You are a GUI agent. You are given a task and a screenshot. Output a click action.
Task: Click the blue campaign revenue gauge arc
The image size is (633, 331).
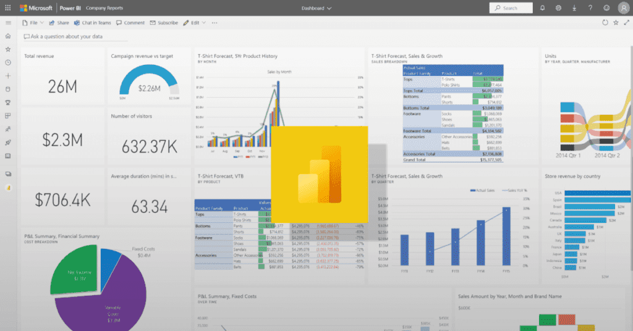148,69
